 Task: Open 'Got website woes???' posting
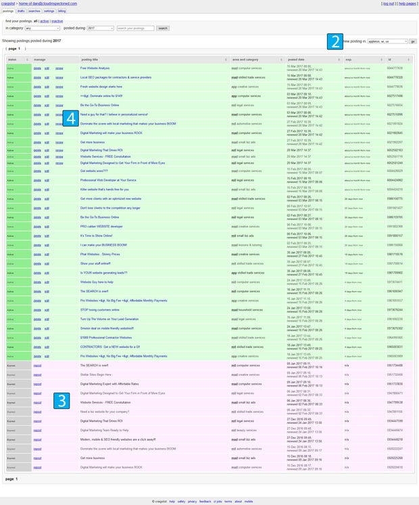pos(94,171)
